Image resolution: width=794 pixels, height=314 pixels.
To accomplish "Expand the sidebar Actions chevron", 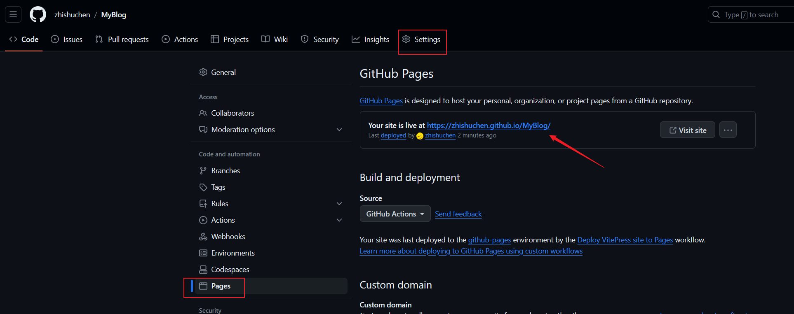I will 339,220.
